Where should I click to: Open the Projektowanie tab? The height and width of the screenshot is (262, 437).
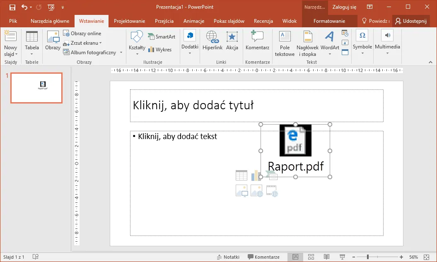coord(129,21)
